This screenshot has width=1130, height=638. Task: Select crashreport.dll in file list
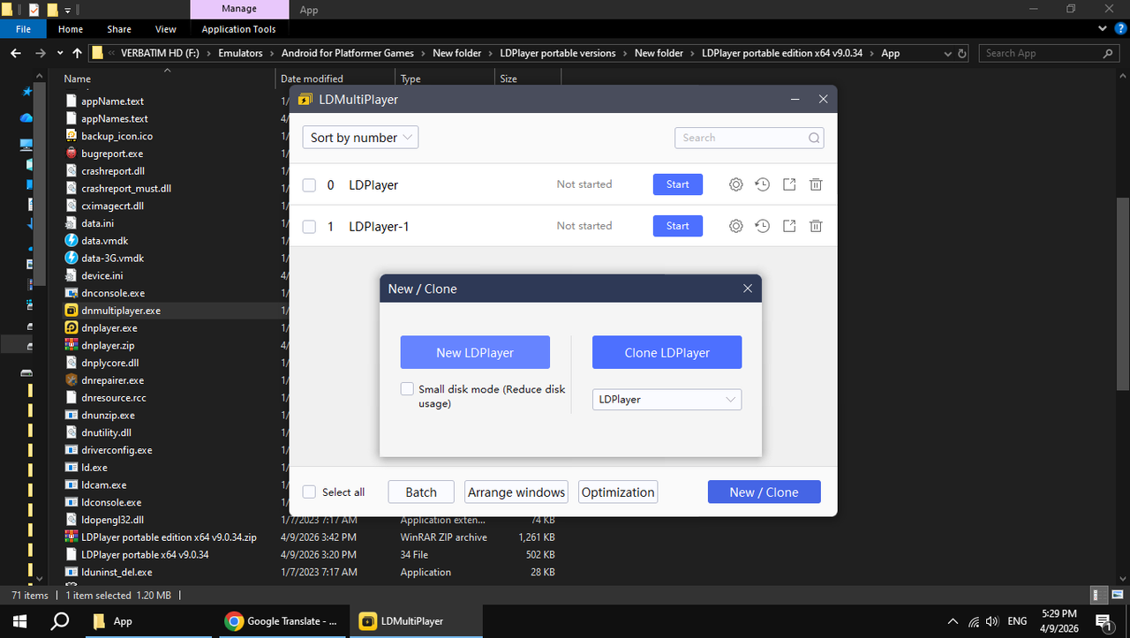(x=112, y=171)
